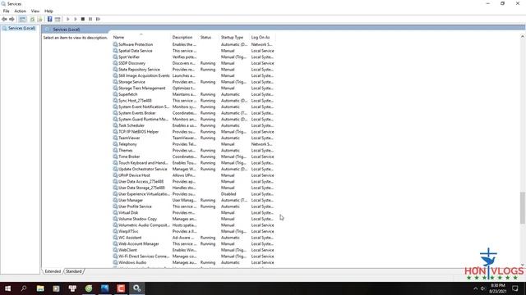Show hidden system tray icons
The width and height of the screenshot is (526, 295).
pyautogui.click(x=475, y=288)
